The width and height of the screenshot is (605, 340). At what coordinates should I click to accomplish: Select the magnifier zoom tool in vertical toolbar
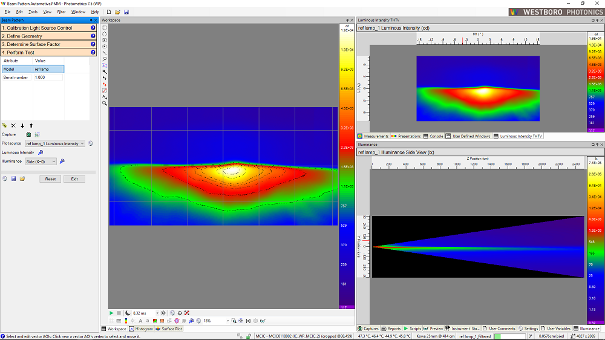tap(105, 103)
